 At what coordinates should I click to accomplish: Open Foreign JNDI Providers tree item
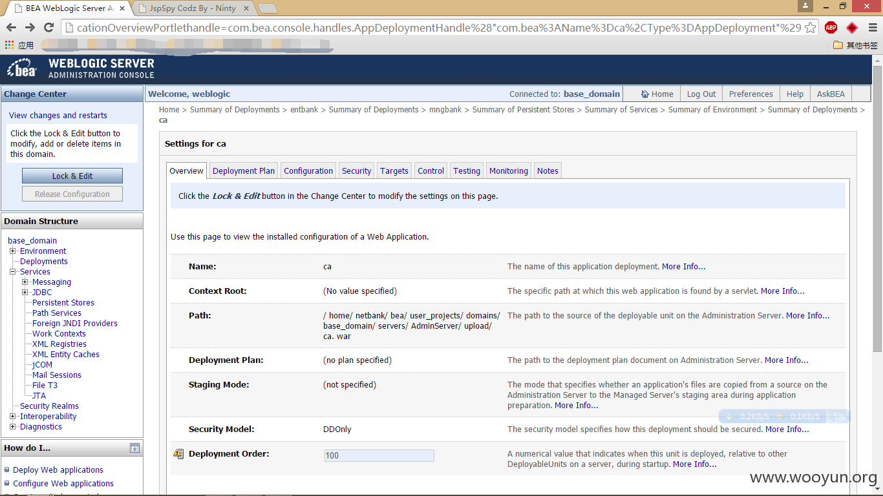pos(75,323)
